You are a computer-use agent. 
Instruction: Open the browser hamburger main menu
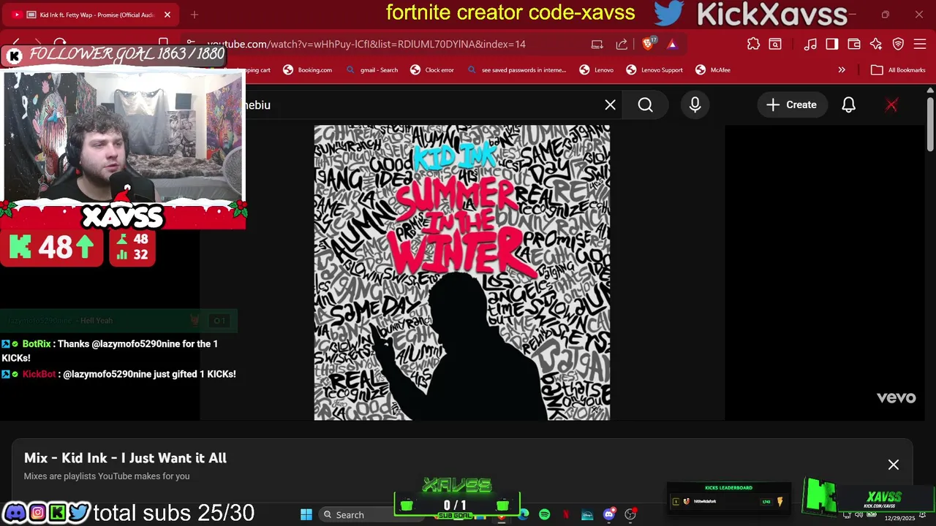[x=920, y=44]
